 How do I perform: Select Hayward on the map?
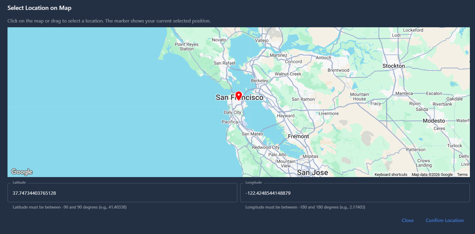tap(286, 116)
